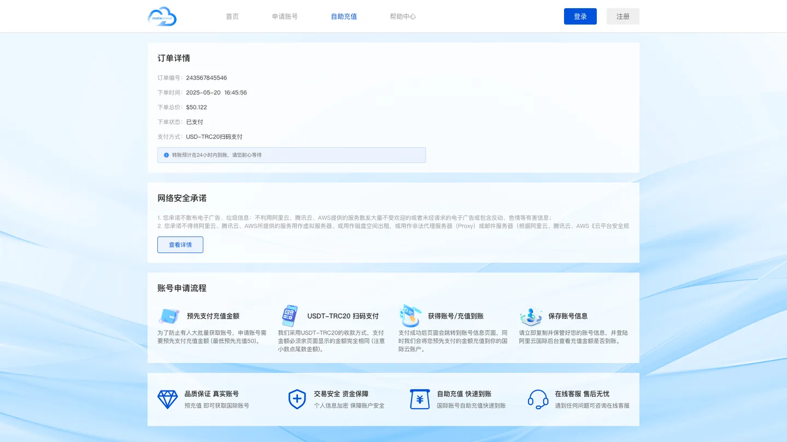Select order number 243567845546
The image size is (787, 442).
pyautogui.click(x=207, y=78)
